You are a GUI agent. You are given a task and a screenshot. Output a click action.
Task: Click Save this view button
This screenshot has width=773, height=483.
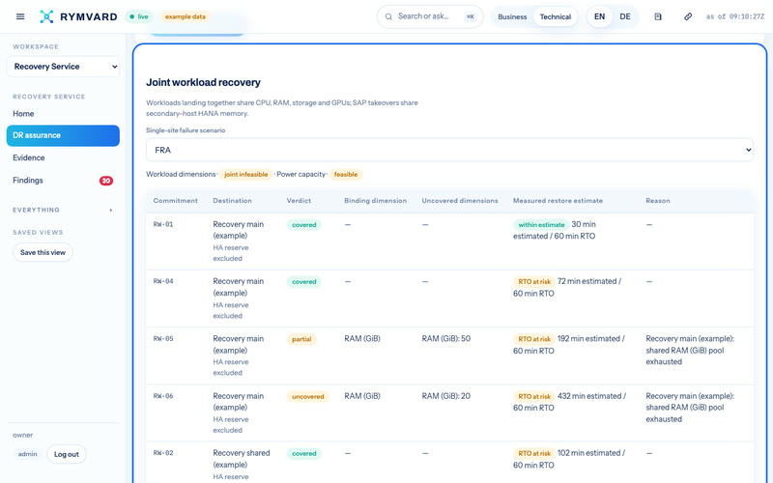coord(43,252)
